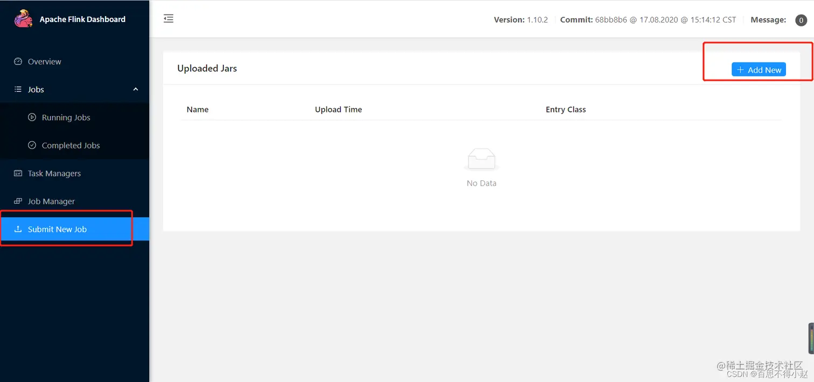The height and width of the screenshot is (382, 814).
Task: Go to Completed Jobs
Action: [x=74, y=145]
